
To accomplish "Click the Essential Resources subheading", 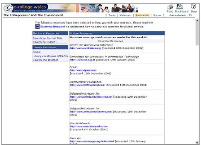I will click(x=111, y=41).
